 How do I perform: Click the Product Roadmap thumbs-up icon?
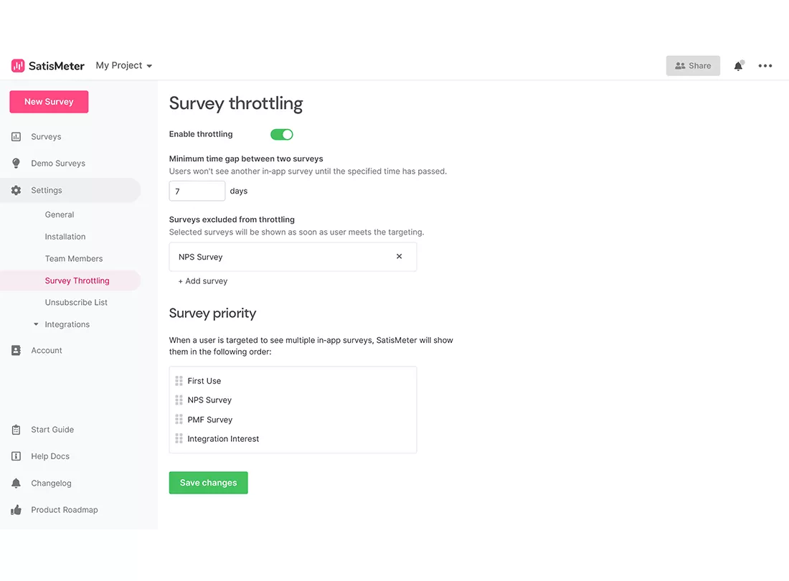16,510
